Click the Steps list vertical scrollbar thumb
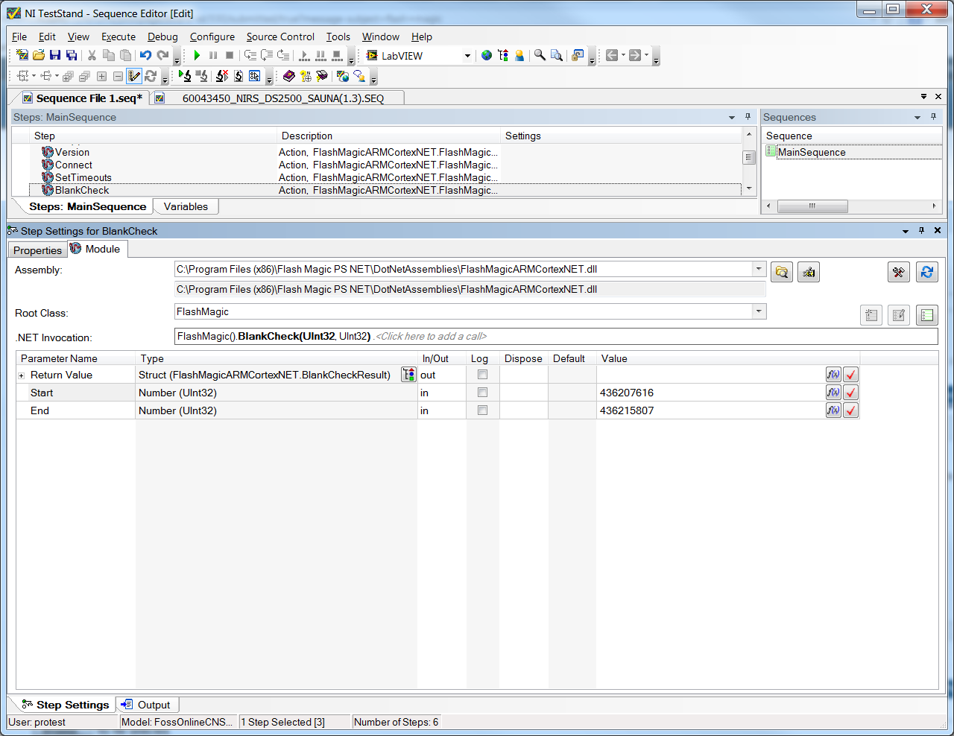 (749, 157)
